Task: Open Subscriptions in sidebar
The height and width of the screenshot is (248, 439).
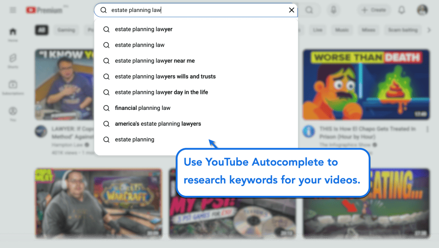Action: 13,88
